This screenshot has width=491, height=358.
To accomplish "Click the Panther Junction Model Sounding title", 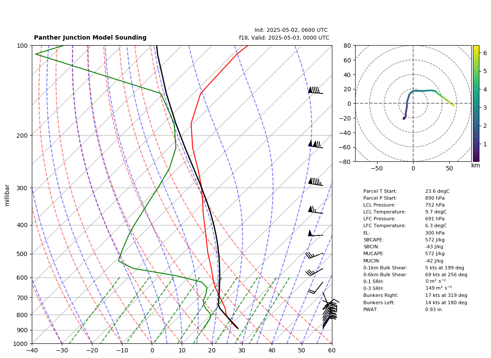I will (x=90, y=37).
